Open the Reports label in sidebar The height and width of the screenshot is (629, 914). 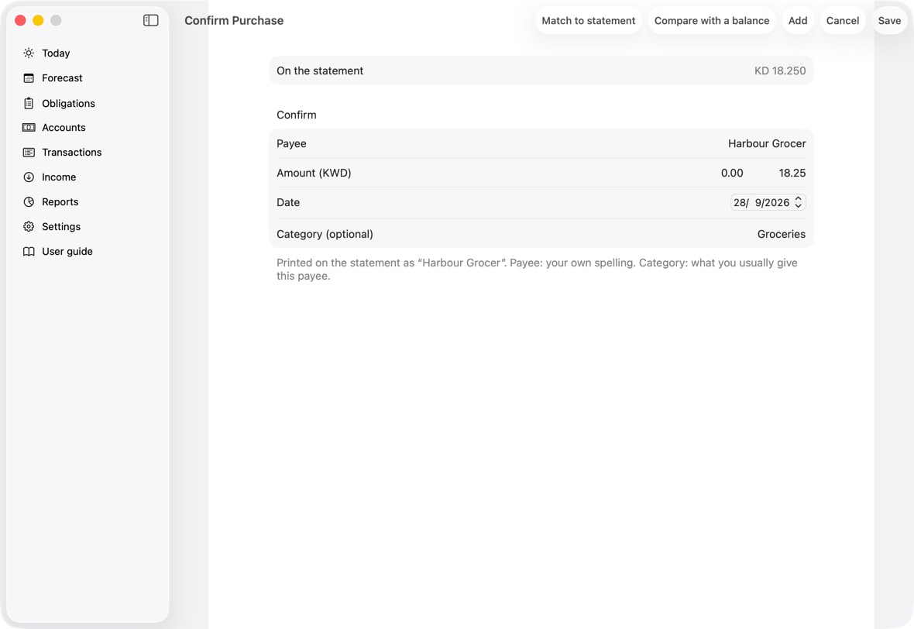tap(60, 201)
